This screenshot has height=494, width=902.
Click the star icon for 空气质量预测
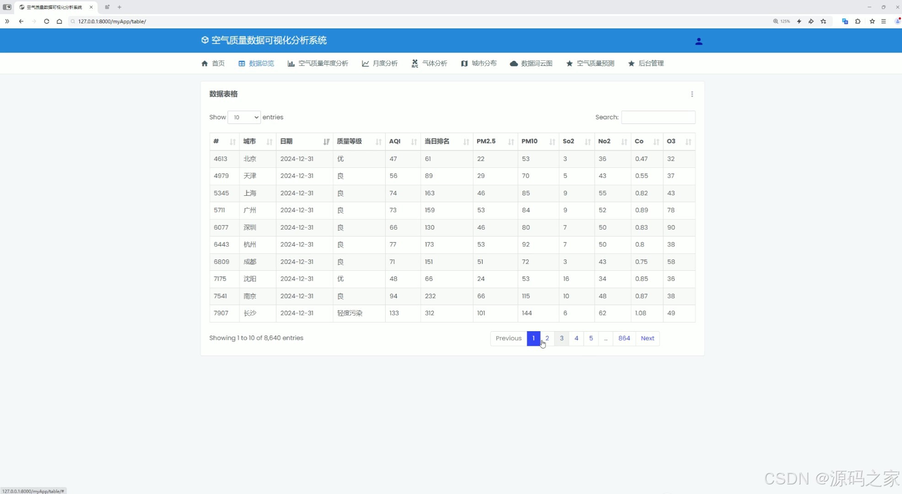(569, 64)
